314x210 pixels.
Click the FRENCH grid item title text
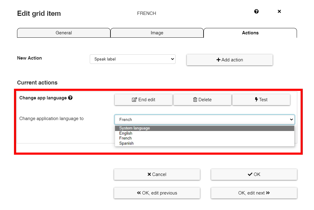tap(147, 13)
